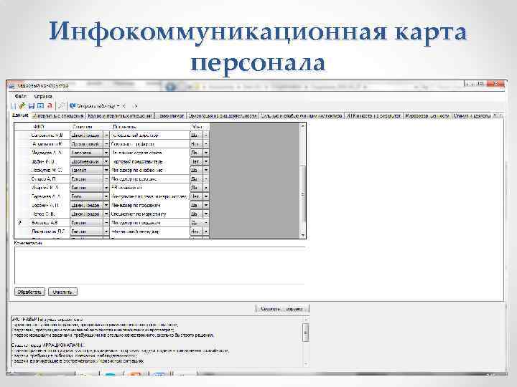The width and height of the screenshot is (517, 387).
Task: Click the Обработать button
Action: click(29, 292)
